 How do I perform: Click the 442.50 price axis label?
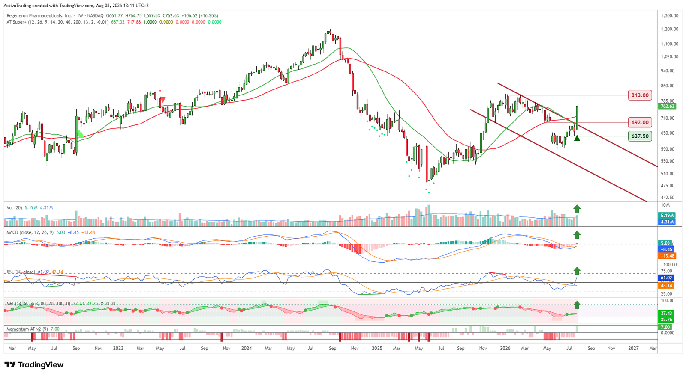668,198
